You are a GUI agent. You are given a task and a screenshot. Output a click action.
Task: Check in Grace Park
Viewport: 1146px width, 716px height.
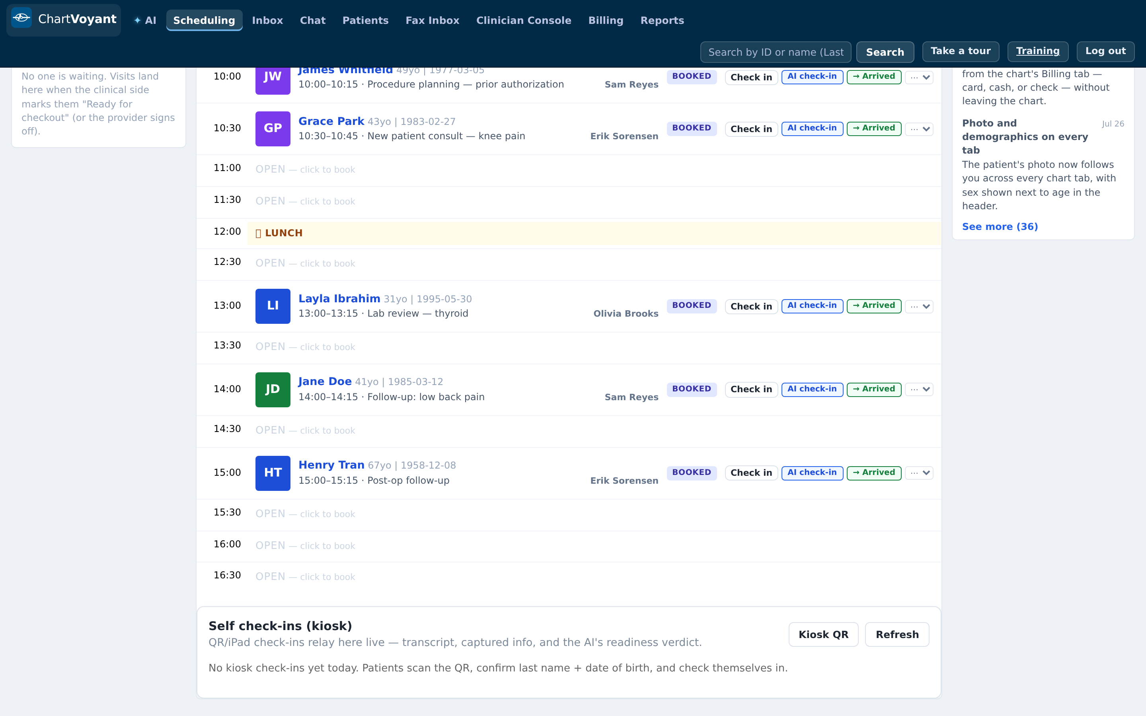pos(751,129)
